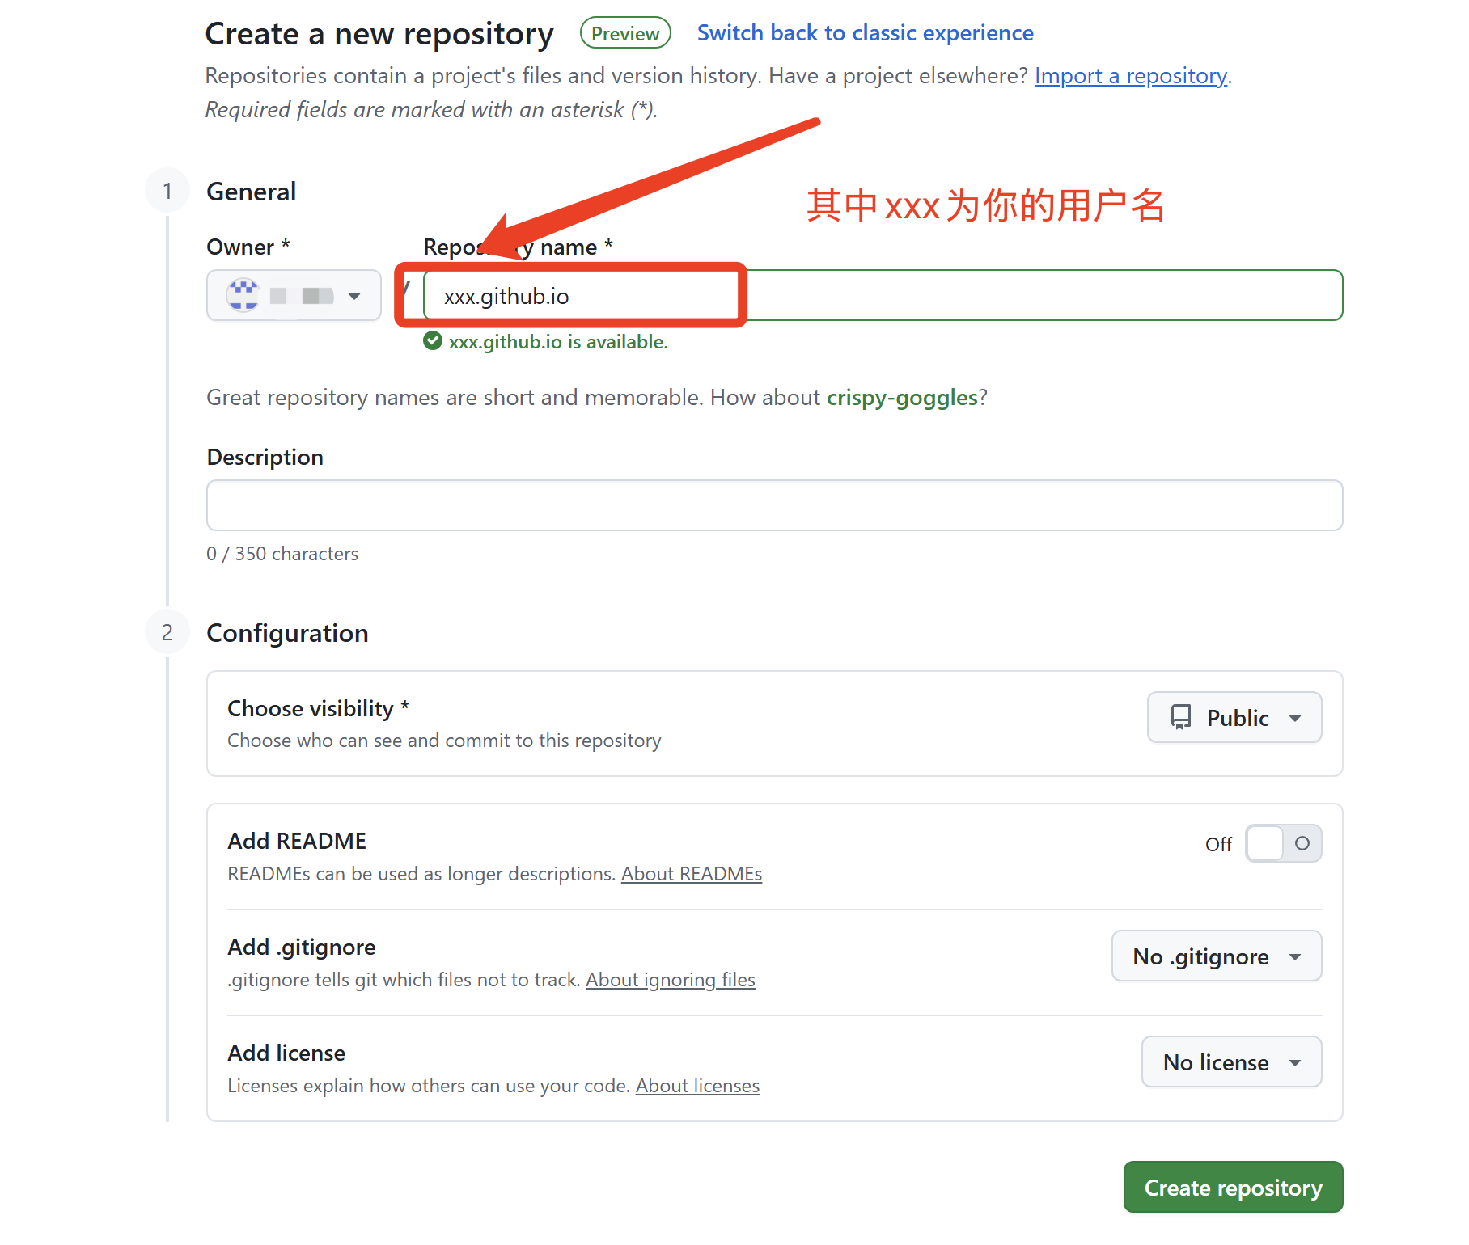Use the crispy-goggles name suggestion

pyautogui.click(x=902, y=398)
